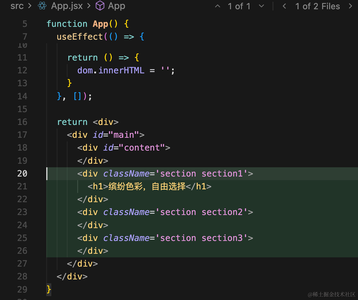Click the App symbol cube icon

click(x=100, y=6)
